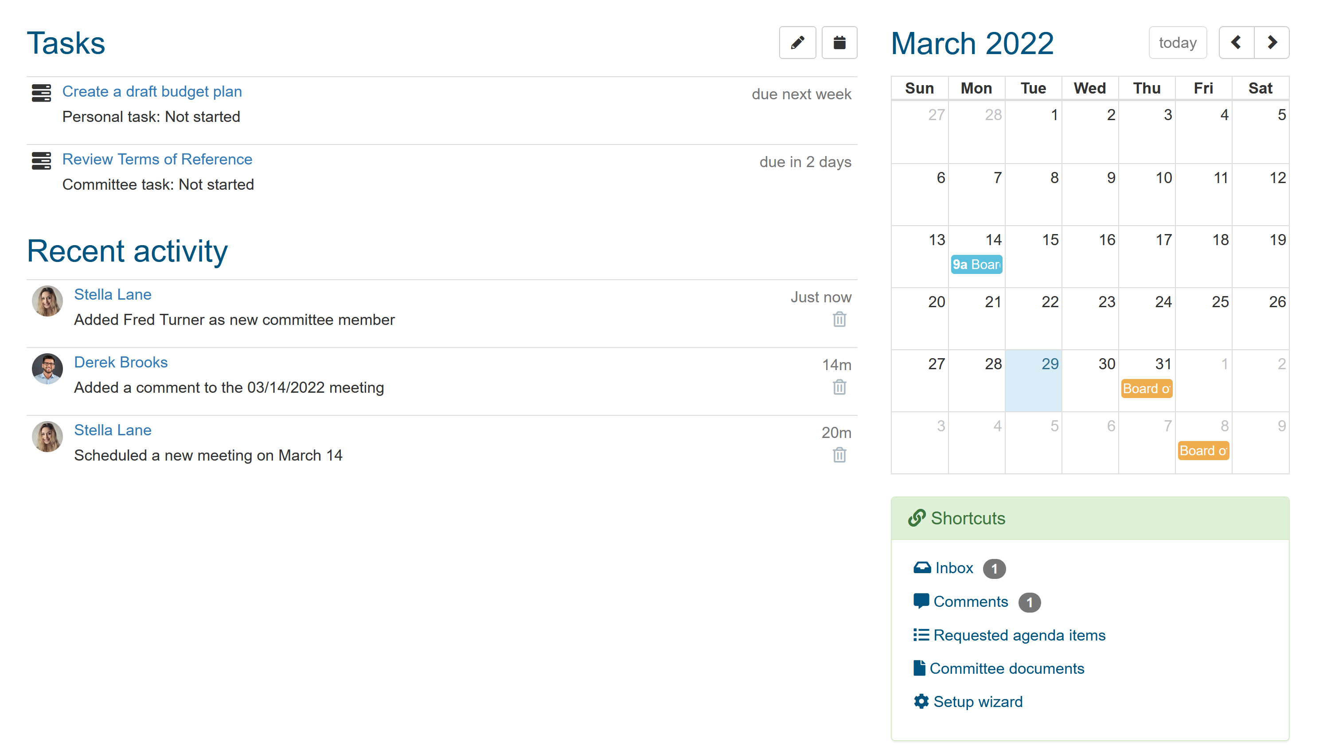Delete the scheduled meeting activity entry
1323x754 pixels.
pos(839,455)
